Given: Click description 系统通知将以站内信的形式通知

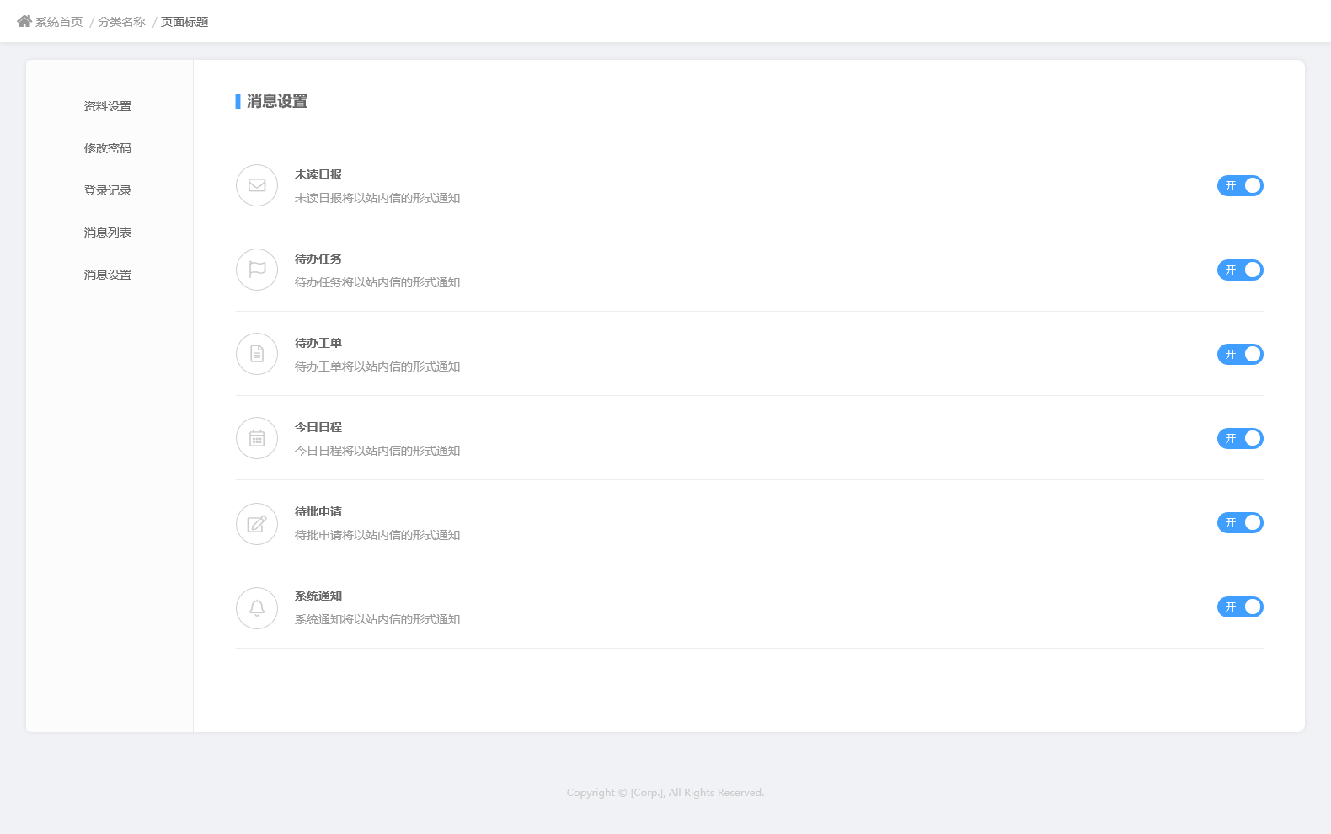Looking at the screenshot, I should (x=377, y=619).
